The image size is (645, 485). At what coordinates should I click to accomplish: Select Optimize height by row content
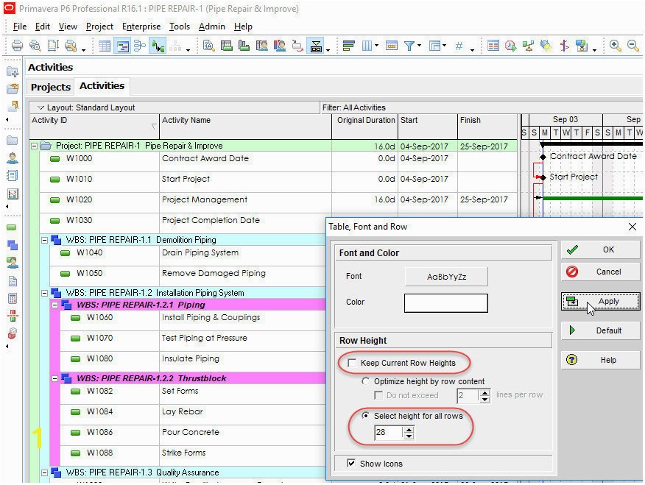[365, 381]
